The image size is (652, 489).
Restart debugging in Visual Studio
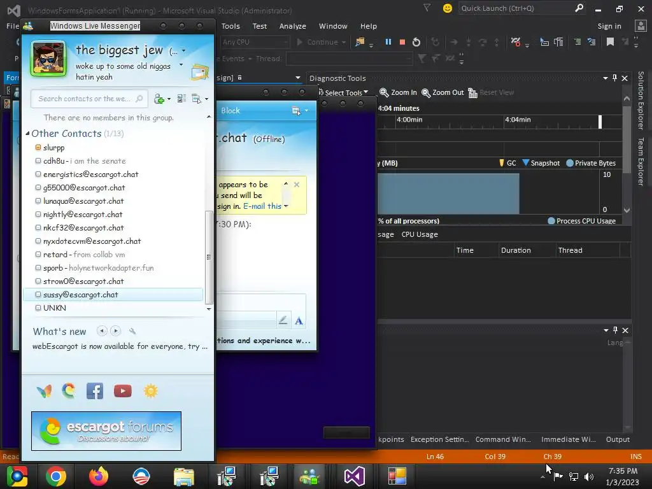coord(416,42)
